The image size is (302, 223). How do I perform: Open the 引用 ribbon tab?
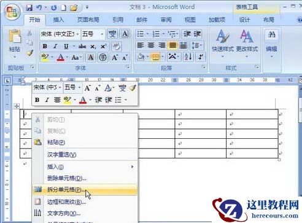(x=118, y=20)
